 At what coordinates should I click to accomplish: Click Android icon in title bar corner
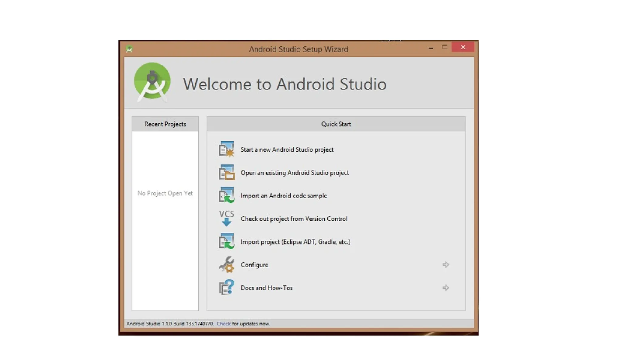(x=129, y=49)
